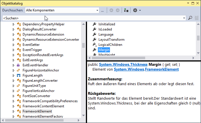Click the FigureUnitType enum icon
The height and width of the screenshot is (123, 201).
(18, 86)
